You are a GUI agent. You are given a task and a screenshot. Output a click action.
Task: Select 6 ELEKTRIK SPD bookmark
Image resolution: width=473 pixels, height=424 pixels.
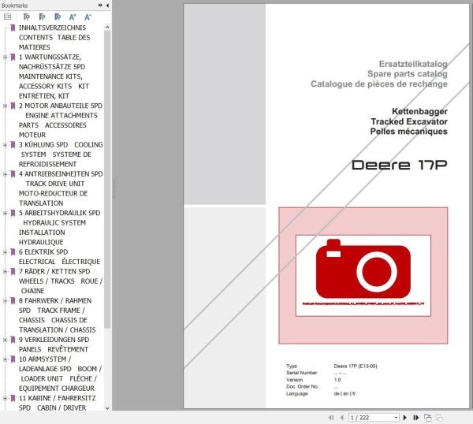point(59,257)
